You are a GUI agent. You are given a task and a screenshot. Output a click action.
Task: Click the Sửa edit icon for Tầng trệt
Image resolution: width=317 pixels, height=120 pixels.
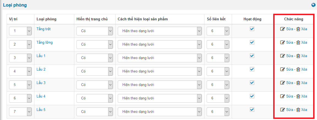tap(282, 29)
